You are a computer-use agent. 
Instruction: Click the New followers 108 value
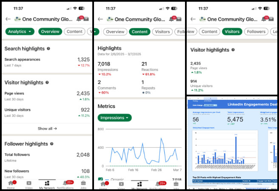point(85,171)
